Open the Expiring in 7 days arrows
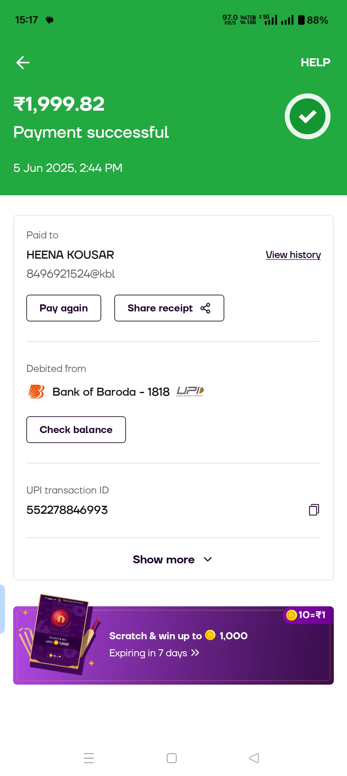 (x=195, y=653)
